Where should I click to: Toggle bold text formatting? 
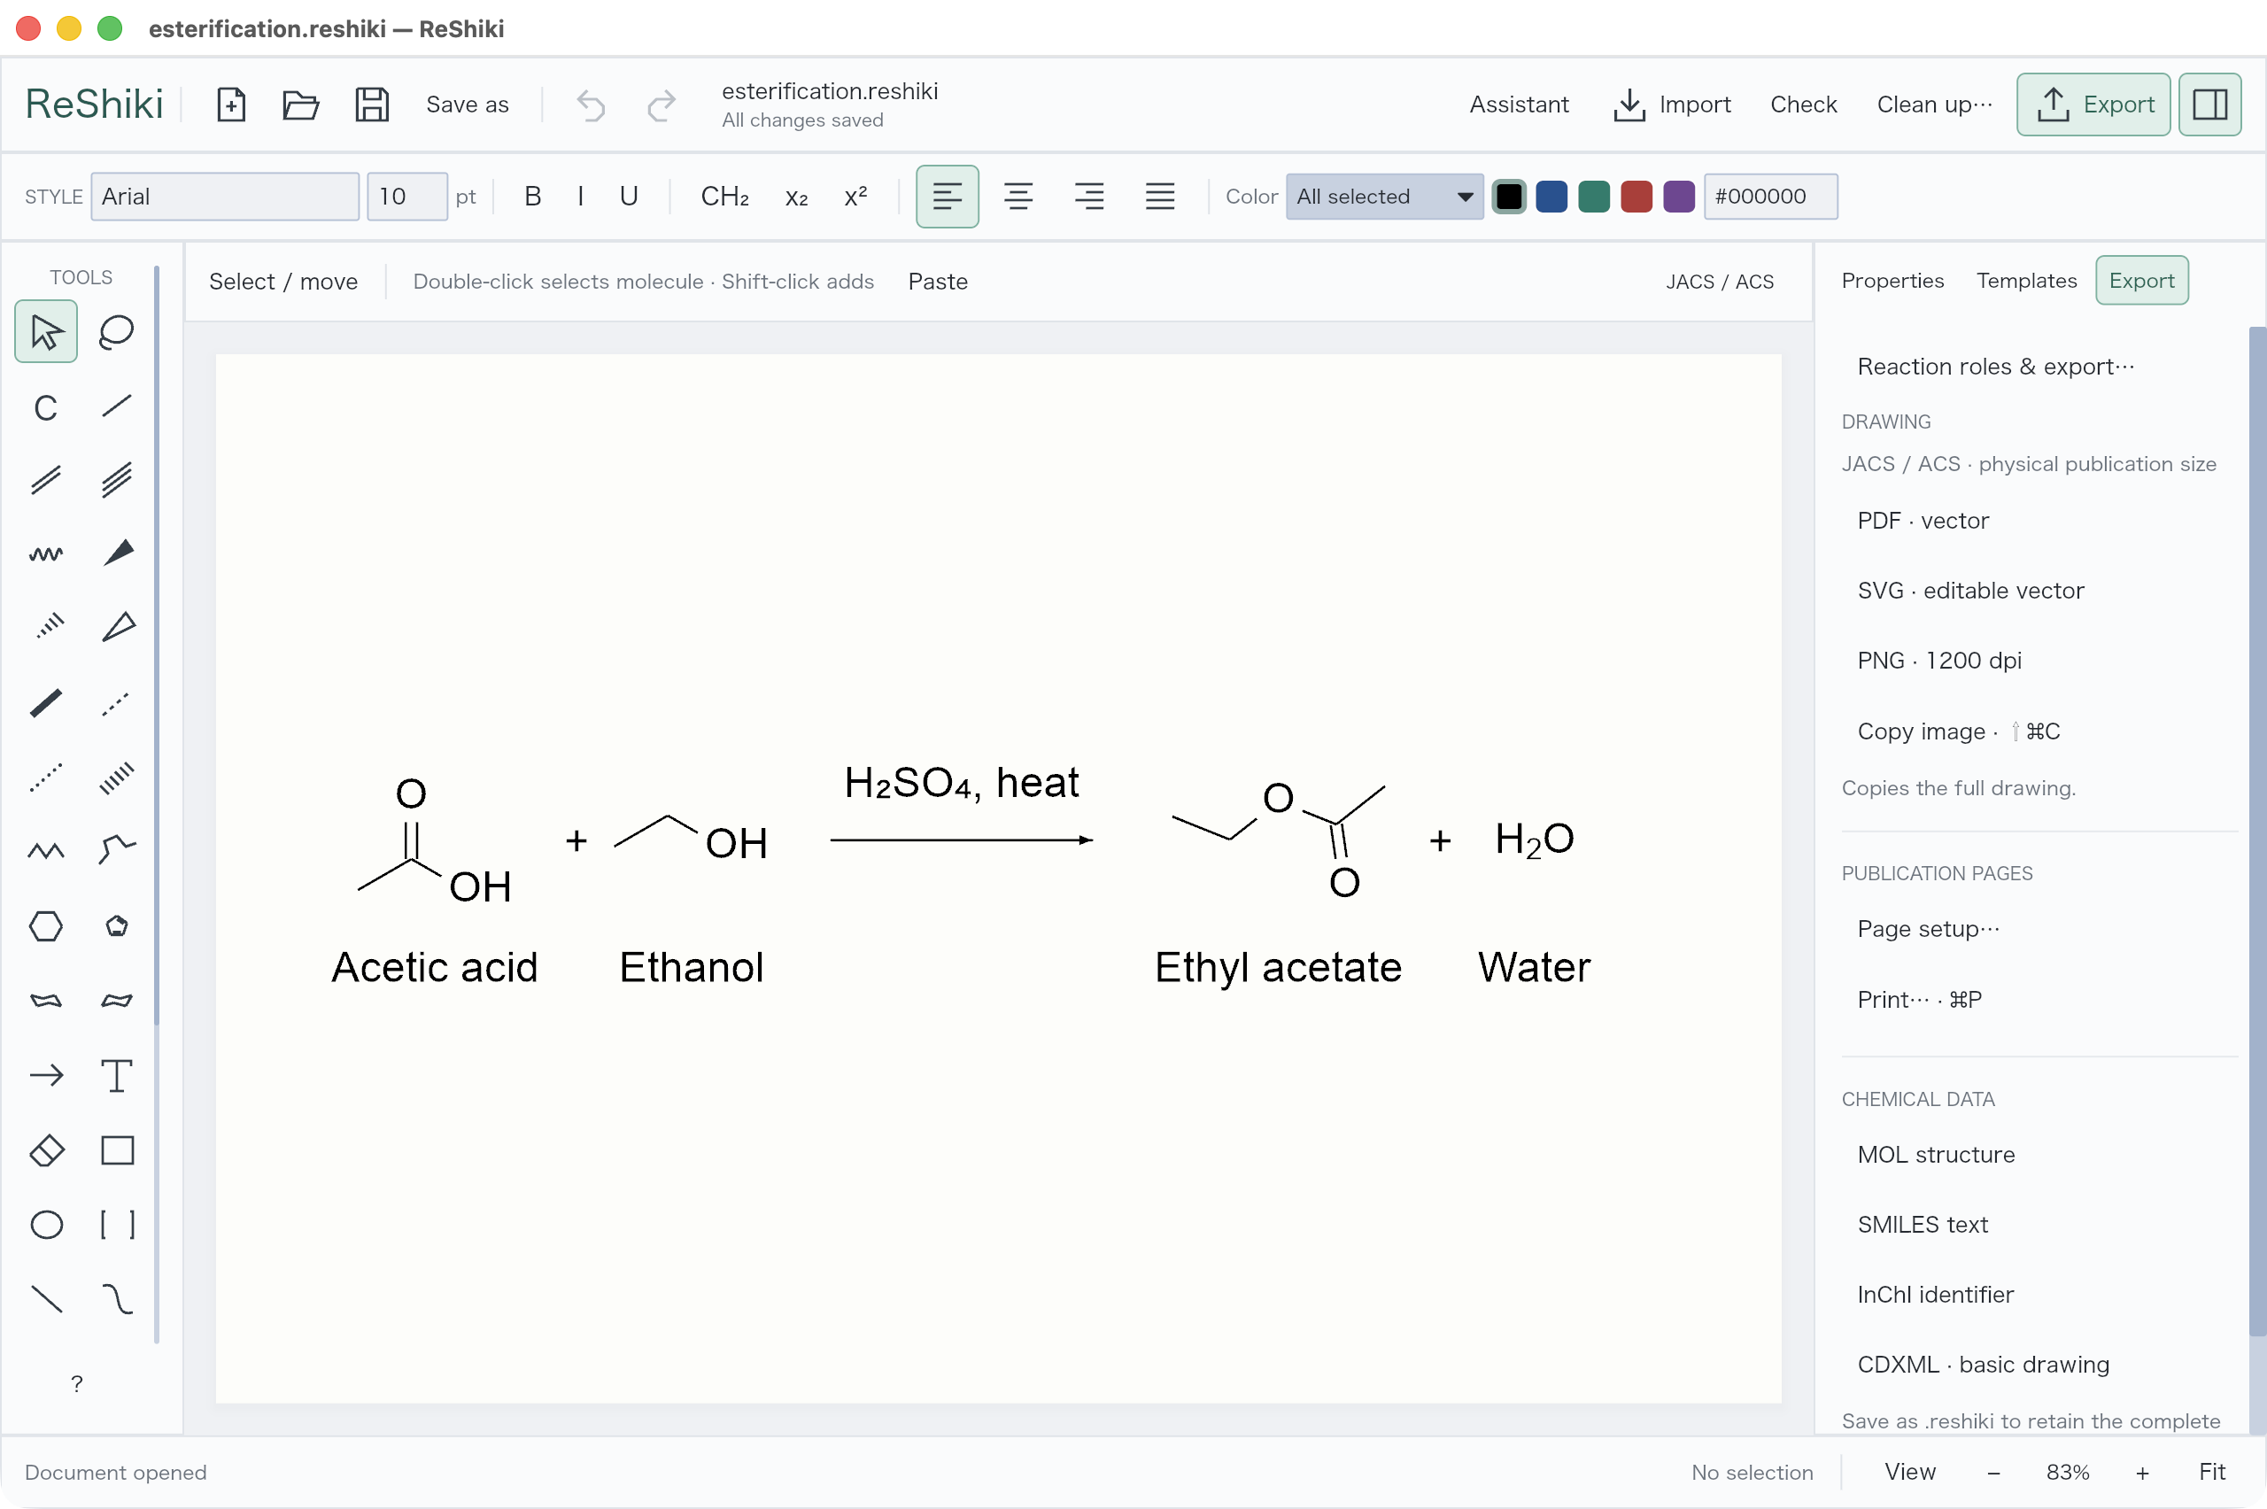pos(532,197)
